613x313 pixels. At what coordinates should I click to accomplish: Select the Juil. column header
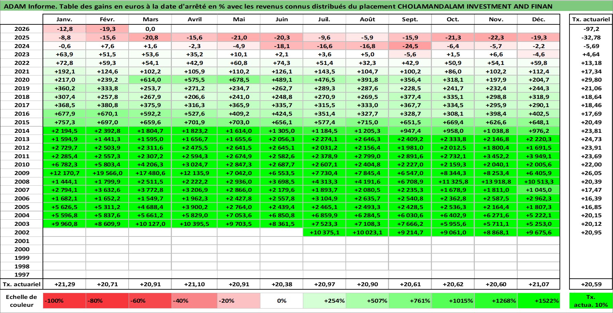(325, 19)
